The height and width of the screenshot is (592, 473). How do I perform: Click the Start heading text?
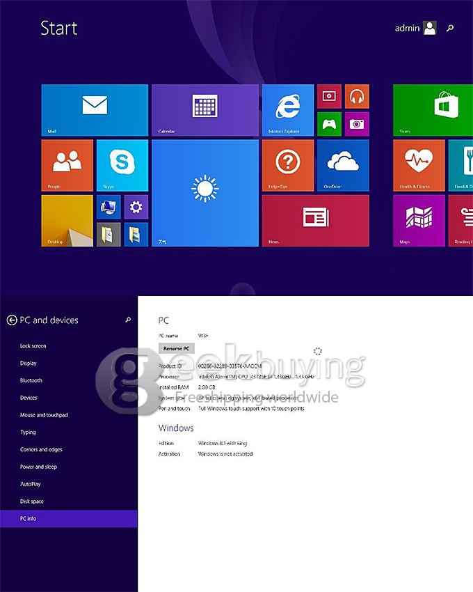(x=59, y=29)
